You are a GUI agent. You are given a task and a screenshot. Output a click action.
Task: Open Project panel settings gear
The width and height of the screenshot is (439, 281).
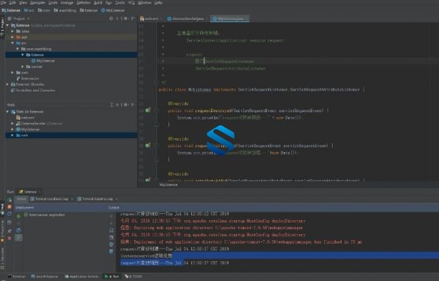[x=126, y=18]
